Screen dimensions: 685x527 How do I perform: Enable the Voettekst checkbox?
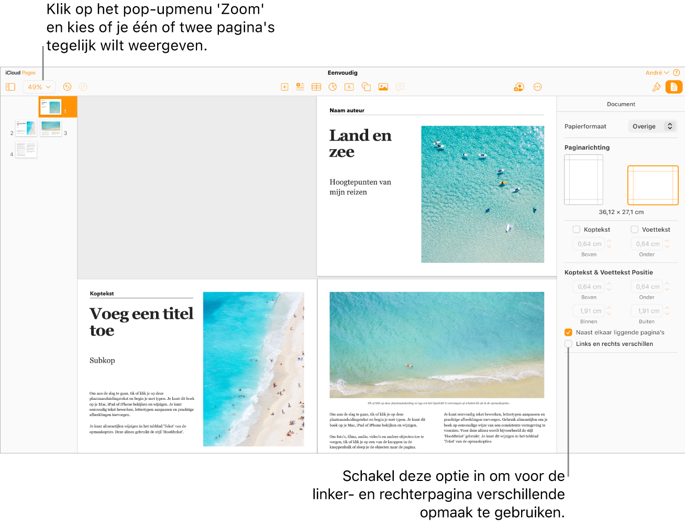pos(634,229)
